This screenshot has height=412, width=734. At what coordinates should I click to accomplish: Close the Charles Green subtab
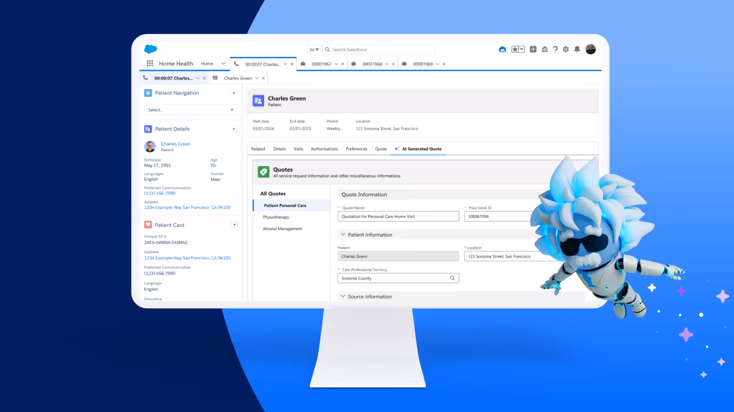(264, 78)
